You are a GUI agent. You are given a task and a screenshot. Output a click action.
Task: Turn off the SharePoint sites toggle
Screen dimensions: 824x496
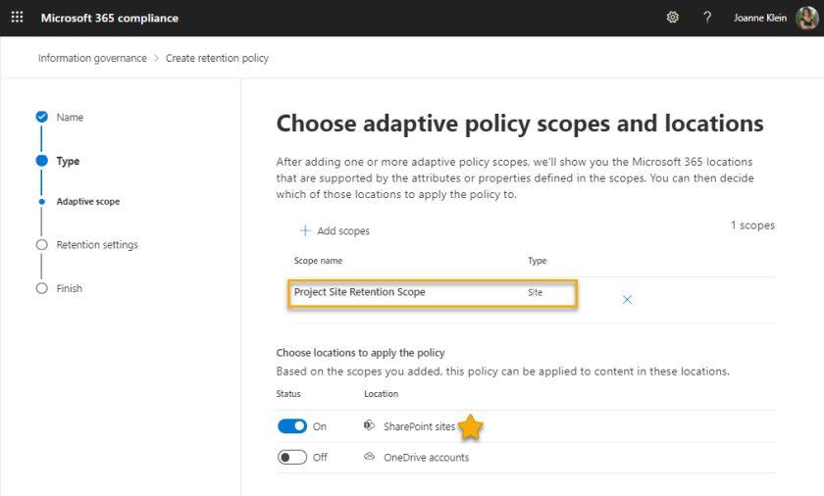click(x=292, y=426)
